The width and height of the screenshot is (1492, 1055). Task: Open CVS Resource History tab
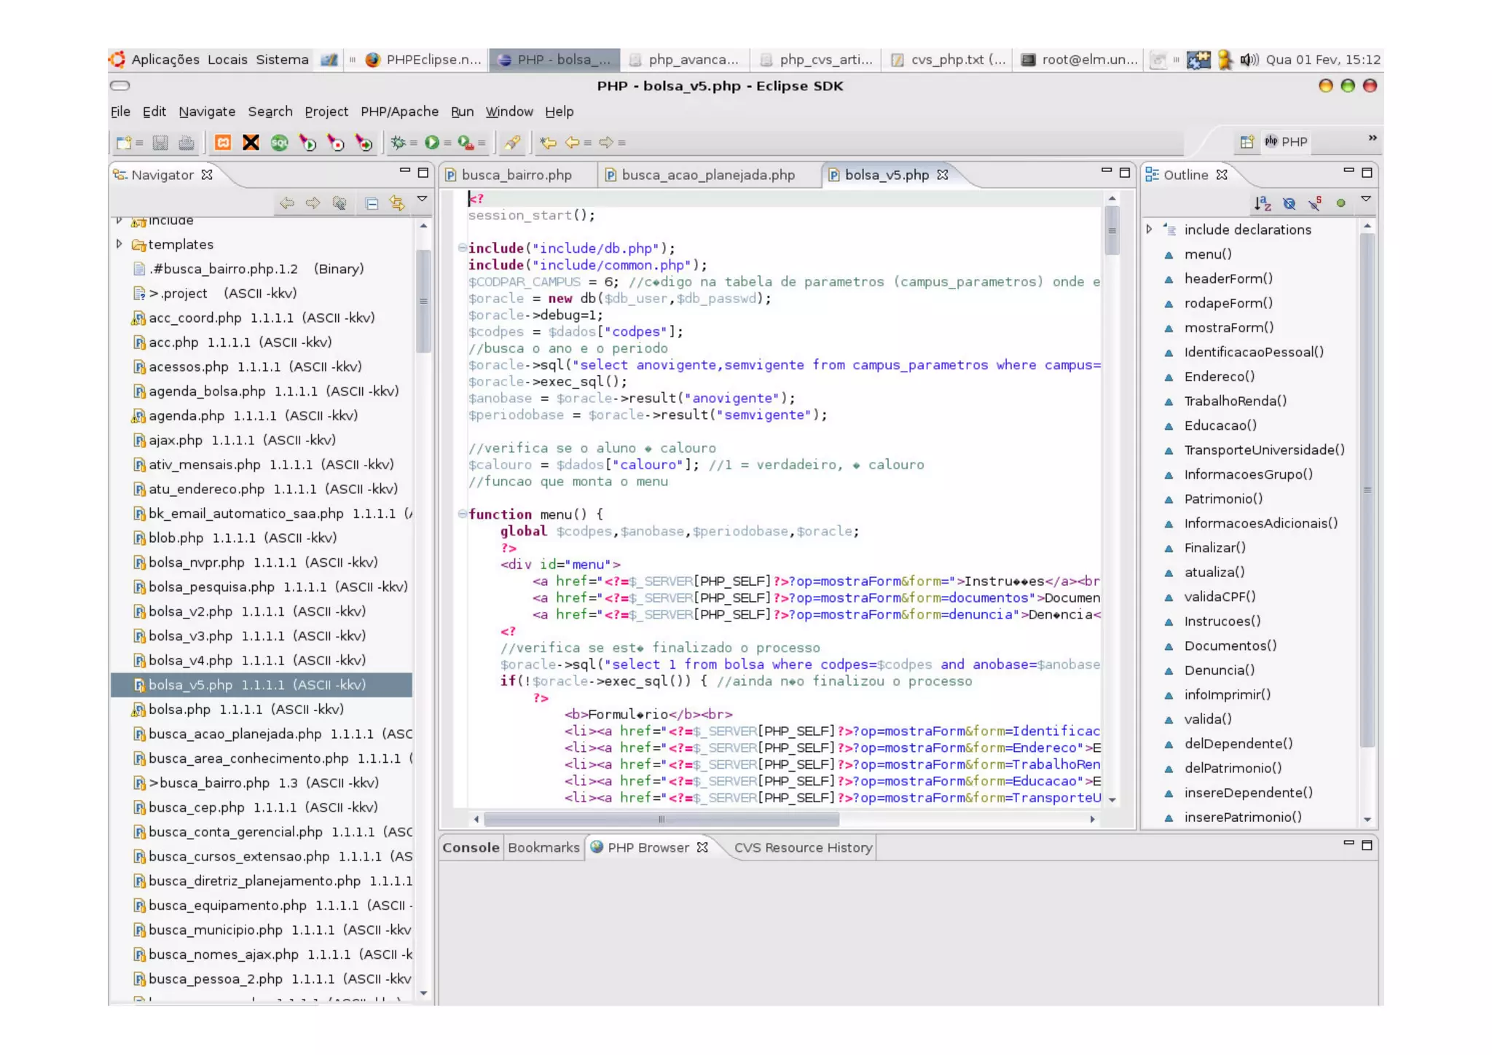click(803, 847)
